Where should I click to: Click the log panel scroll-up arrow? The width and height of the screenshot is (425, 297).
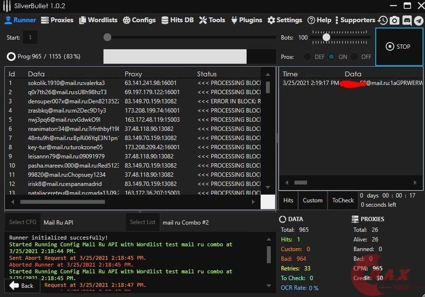coord(269,240)
